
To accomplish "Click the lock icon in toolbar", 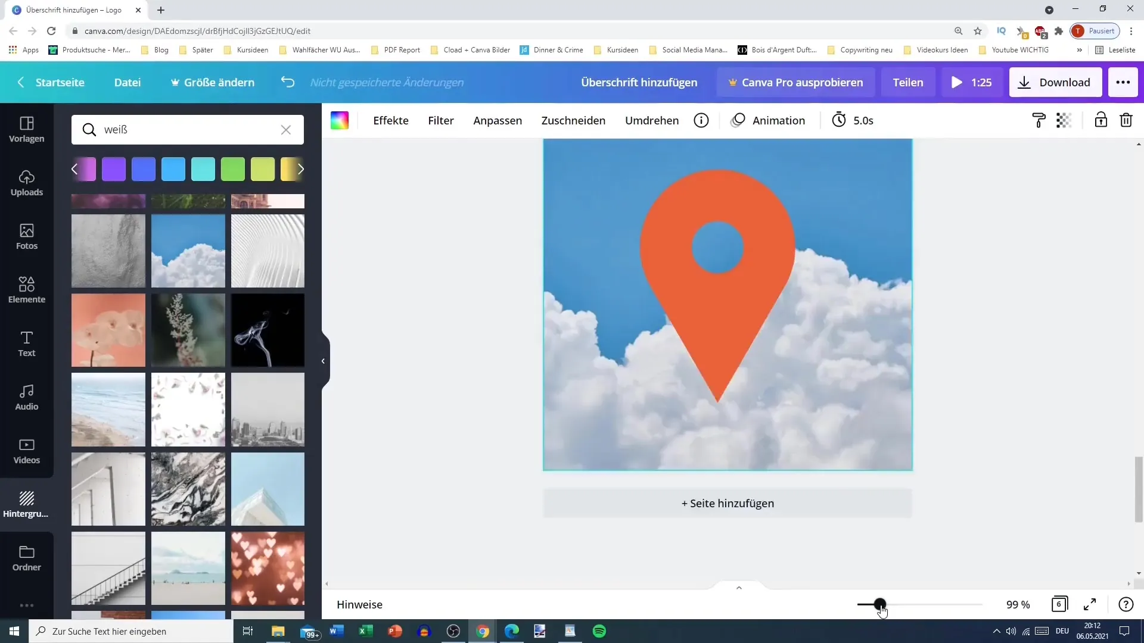I will pyautogui.click(x=1101, y=121).
